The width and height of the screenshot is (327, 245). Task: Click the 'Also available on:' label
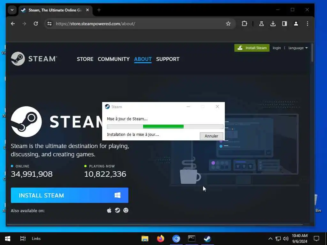pos(27,211)
